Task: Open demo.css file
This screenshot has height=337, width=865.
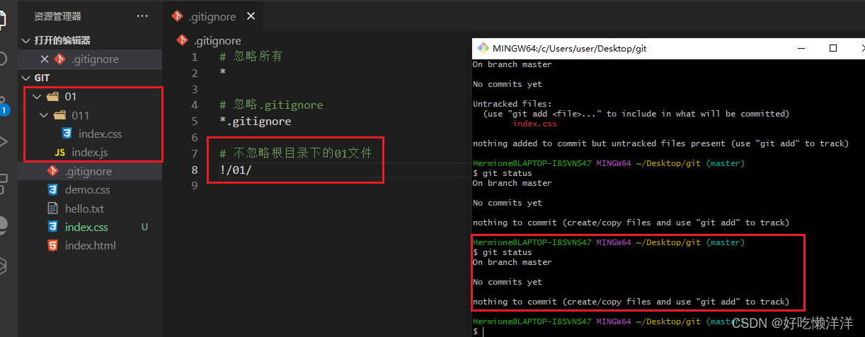Action: pos(88,190)
